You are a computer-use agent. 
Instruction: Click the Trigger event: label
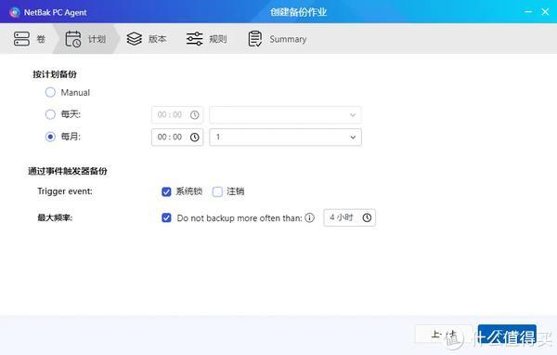[65, 191]
